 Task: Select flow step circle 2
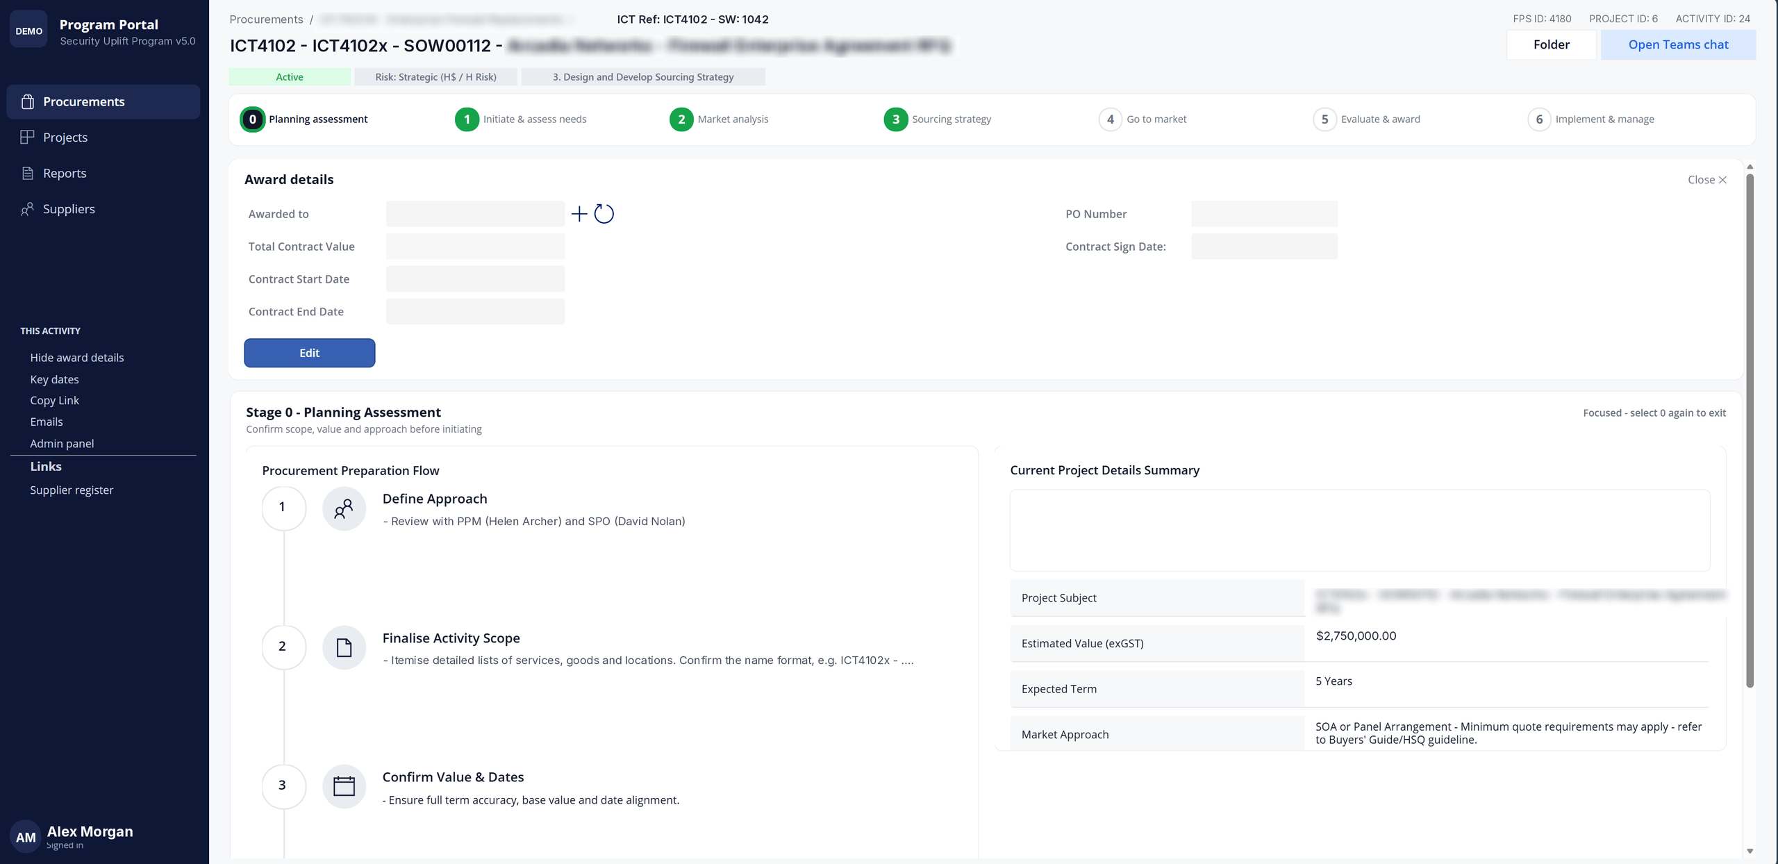tap(283, 647)
